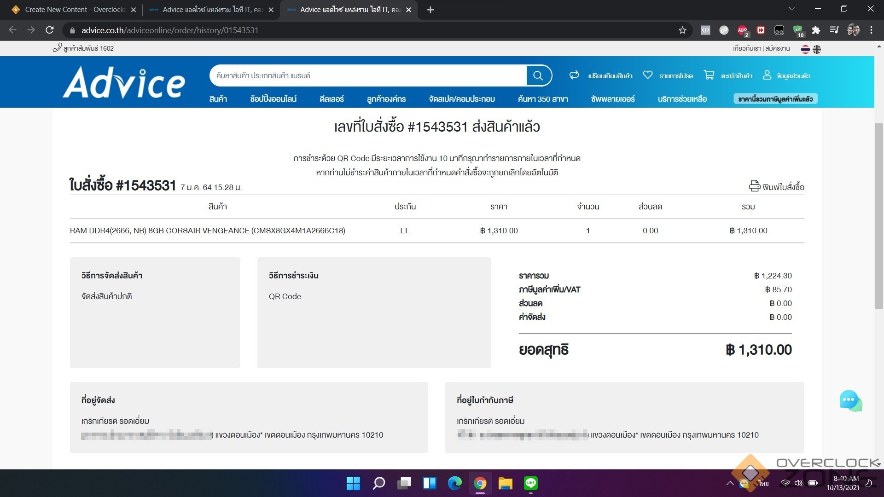Expand Chrome tab search chevron
This screenshot has width=884, height=497.
pyautogui.click(x=791, y=9)
